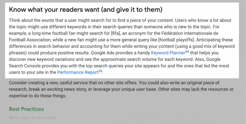Viewport: 246px width, 124px height.
Task: Click the '[football playoffs]' example query text
Action: (176, 40)
